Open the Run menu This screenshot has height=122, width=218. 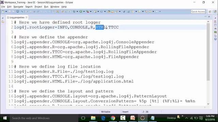pos(46,7)
